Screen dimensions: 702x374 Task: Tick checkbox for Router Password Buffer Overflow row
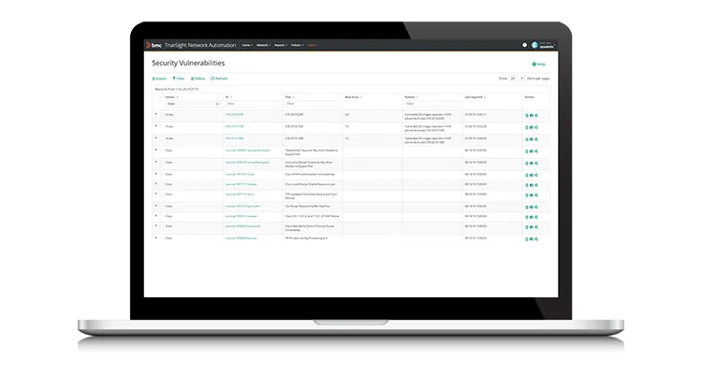point(162,207)
